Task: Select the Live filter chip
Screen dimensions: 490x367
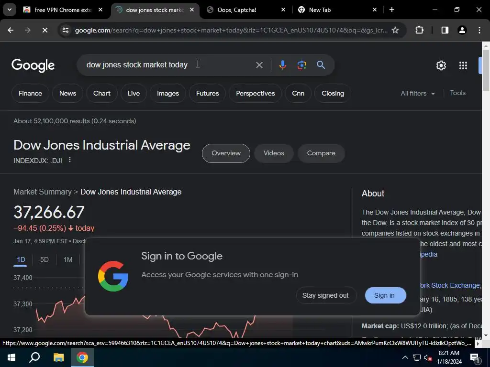Action: click(x=134, y=93)
